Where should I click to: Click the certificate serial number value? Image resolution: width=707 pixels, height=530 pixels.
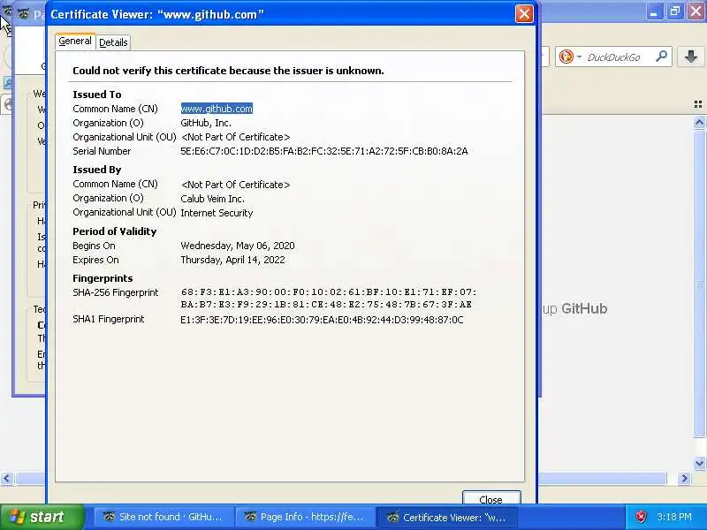323,151
